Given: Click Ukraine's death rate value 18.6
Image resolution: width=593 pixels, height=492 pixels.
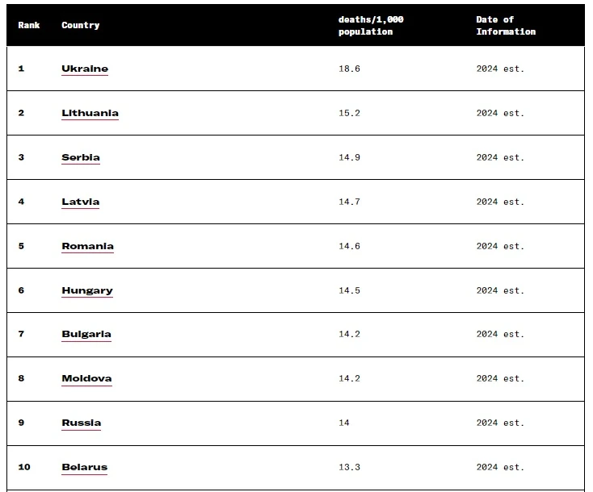Looking at the screenshot, I should tap(349, 69).
